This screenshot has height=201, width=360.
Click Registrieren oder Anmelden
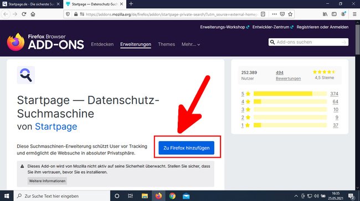pyautogui.click(x=322, y=27)
